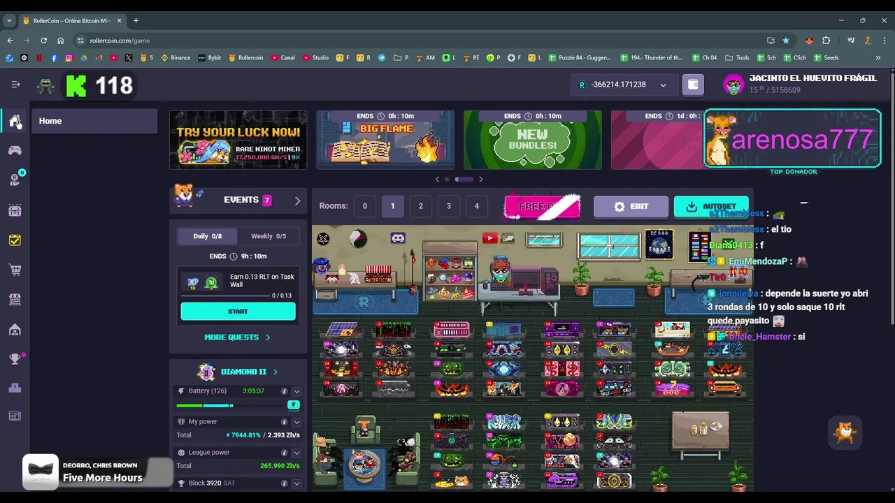Open new browser tab
Viewport: 895px width, 503px height.
pyautogui.click(x=136, y=20)
